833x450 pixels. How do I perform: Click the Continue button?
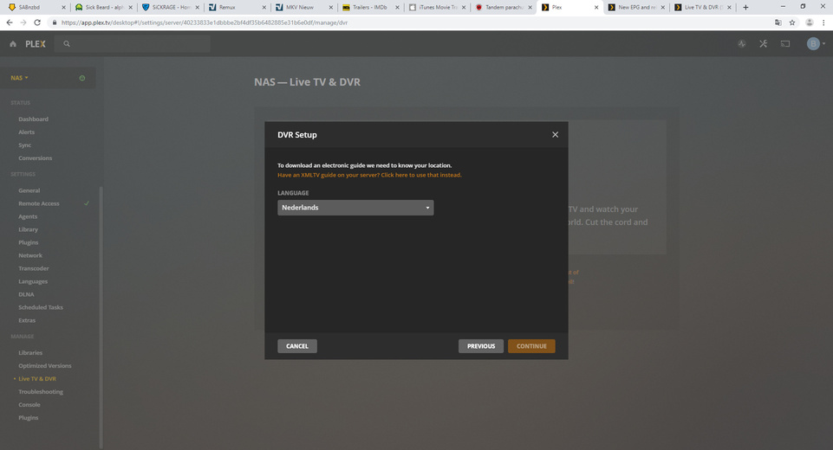click(531, 346)
